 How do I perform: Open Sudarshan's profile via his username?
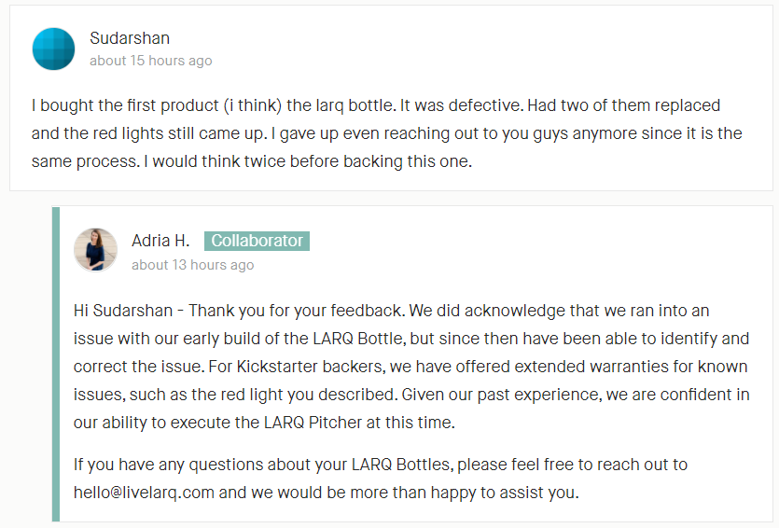(130, 38)
